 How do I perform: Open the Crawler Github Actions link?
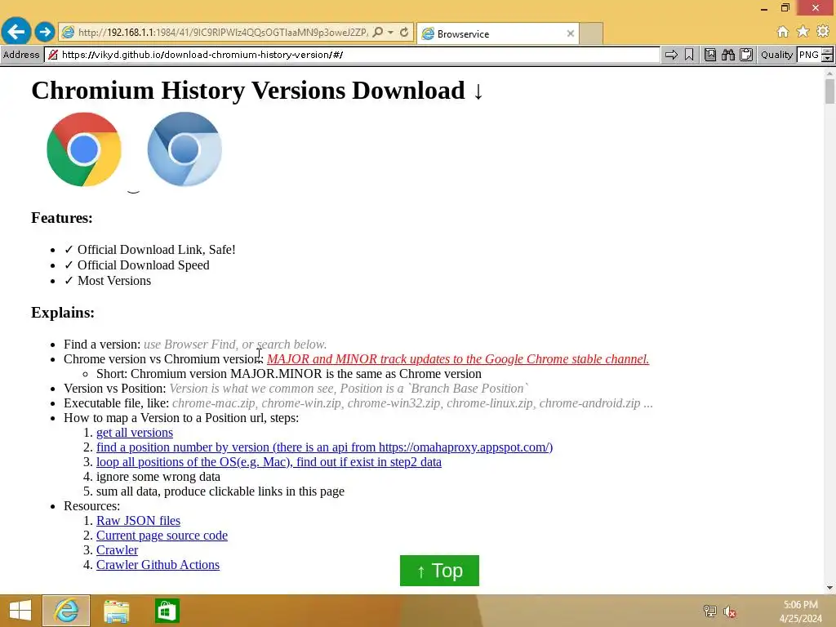(158, 565)
